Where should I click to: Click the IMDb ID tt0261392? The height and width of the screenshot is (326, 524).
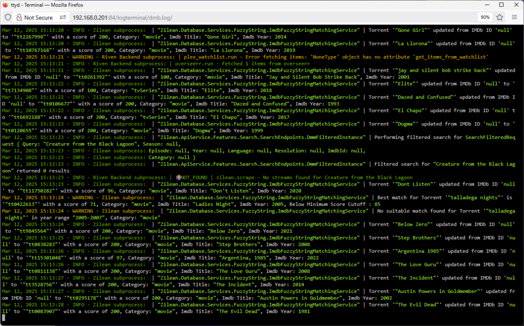pos(92,77)
